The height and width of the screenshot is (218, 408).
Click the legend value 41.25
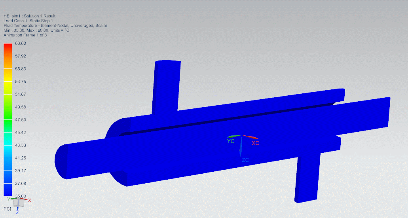(x=20, y=158)
